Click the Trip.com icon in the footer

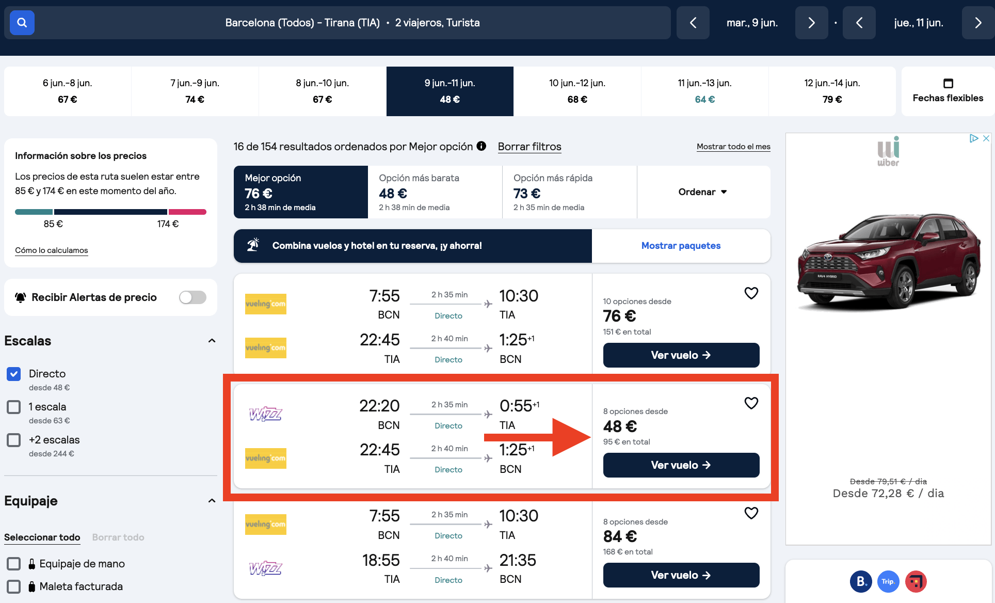click(888, 581)
